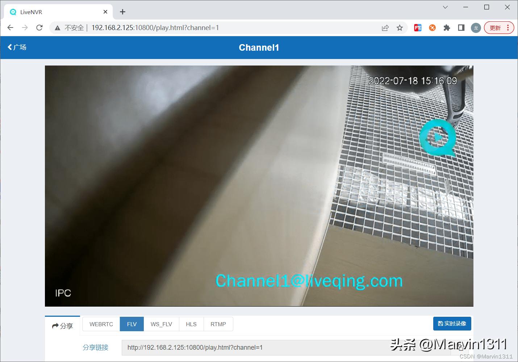Click the back navigation arrow
Image resolution: width=518 pixels, height=362 pixels.
(x=10, y=28)
